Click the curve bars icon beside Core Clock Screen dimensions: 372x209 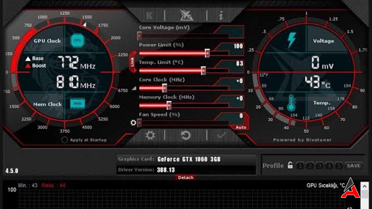[x=134, y=88]
